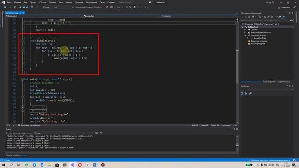Open the Output source dropdown showing Отладка
This screenshot has height=168, width=299.
[x=57, y=133]
